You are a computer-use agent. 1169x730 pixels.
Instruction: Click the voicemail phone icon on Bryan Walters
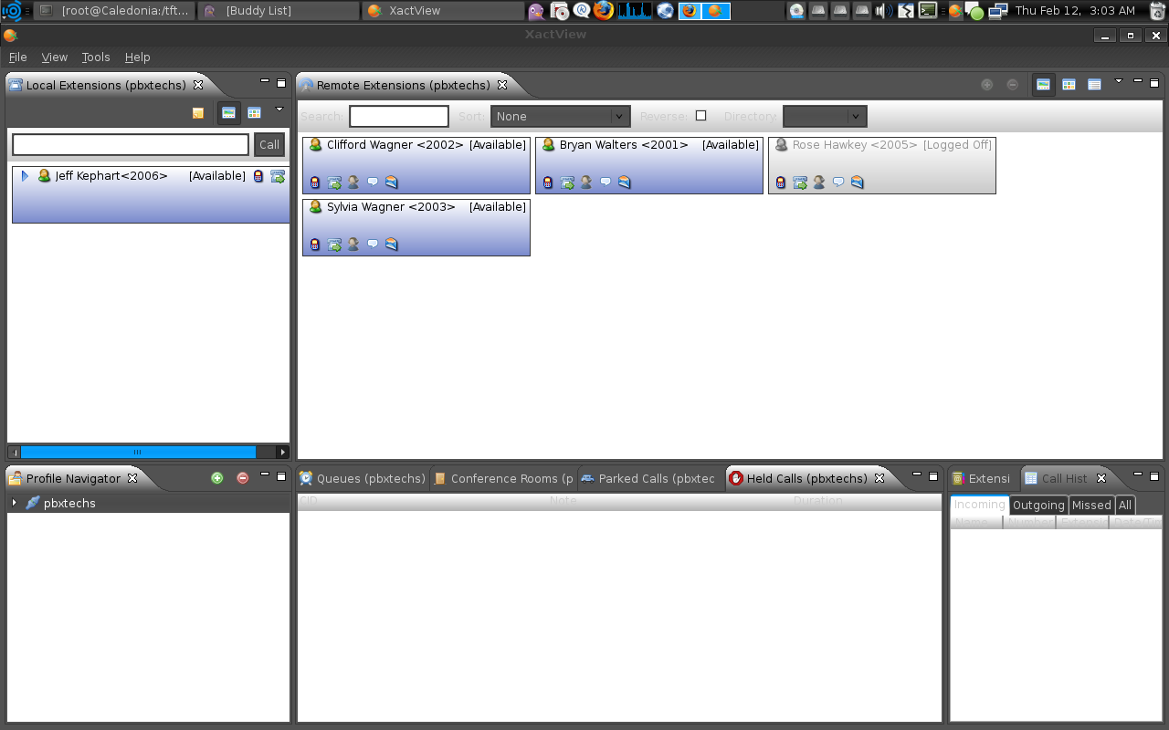pos(546,182)
